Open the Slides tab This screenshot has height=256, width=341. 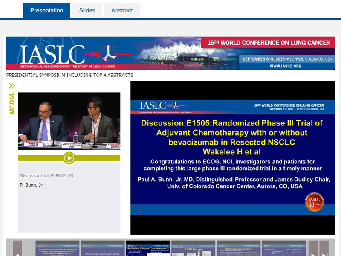click(87, 10)
